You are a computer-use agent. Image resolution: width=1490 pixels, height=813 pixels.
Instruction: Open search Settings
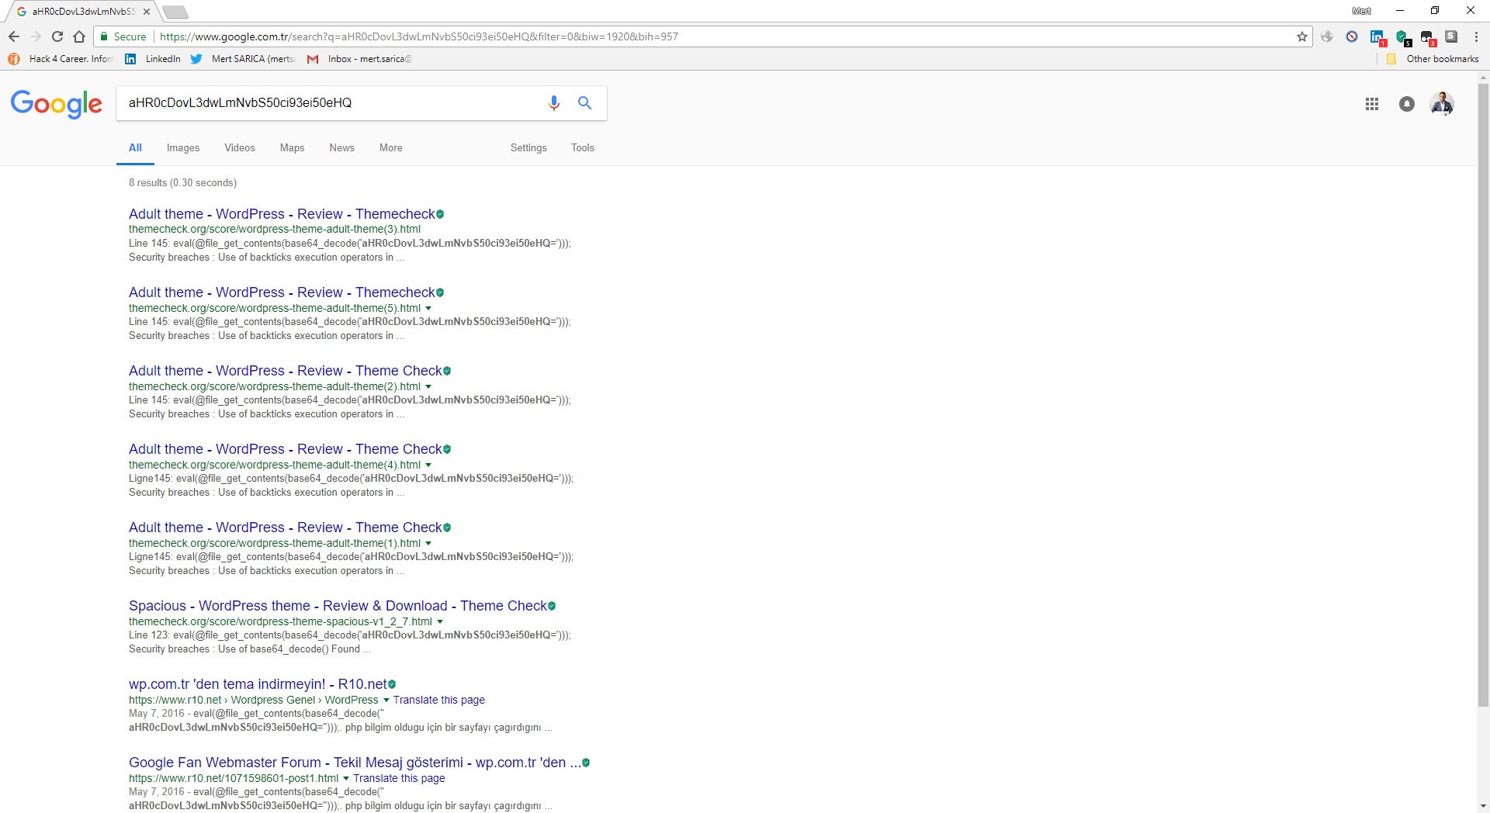[x=528, y=148]
